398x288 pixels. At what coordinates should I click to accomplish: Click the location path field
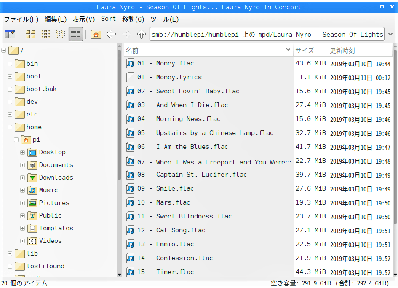[267, 34]
